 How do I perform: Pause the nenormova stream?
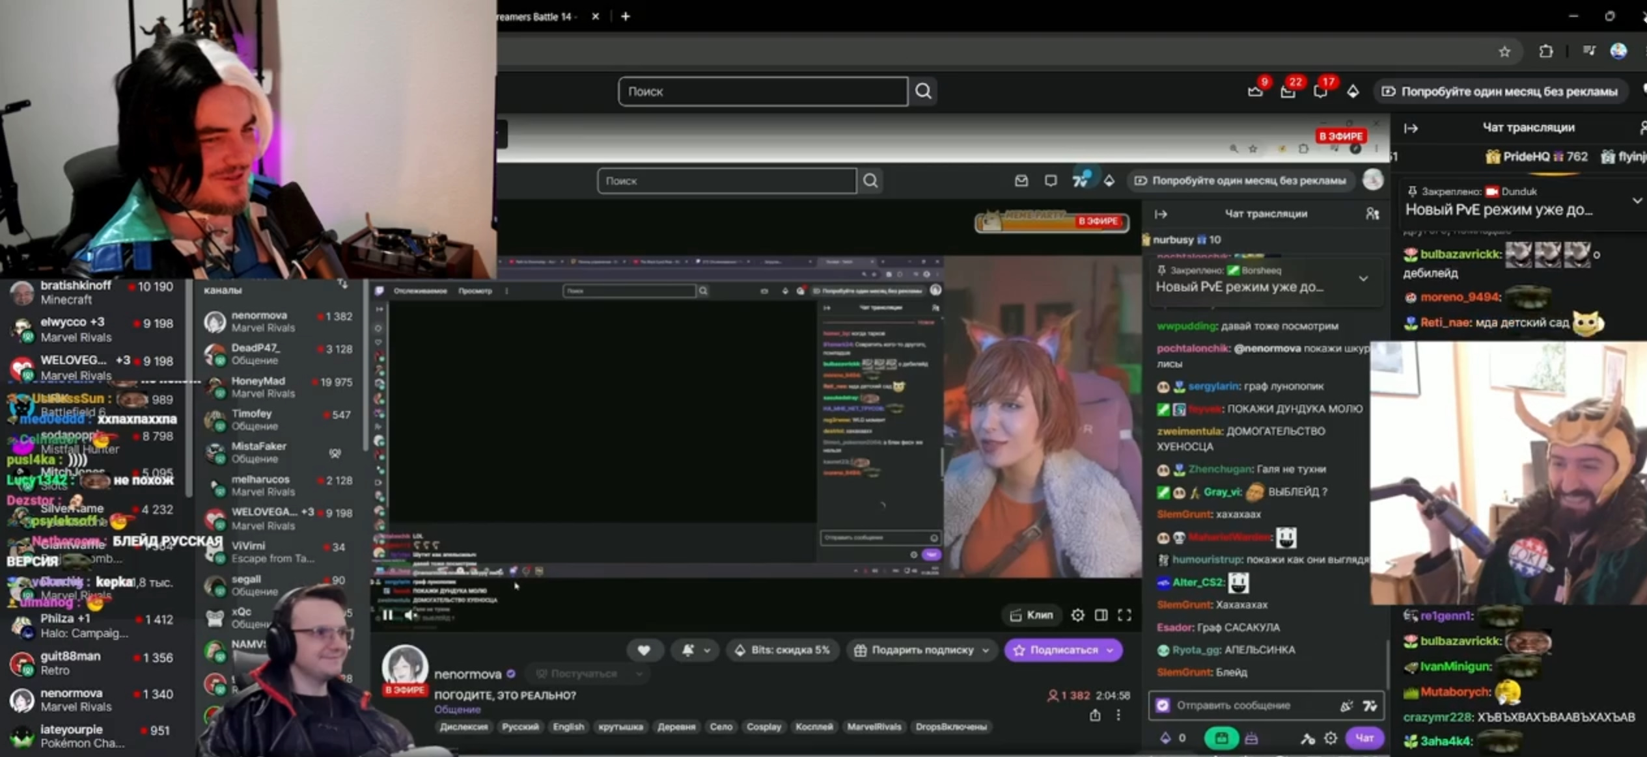(388, 615)
